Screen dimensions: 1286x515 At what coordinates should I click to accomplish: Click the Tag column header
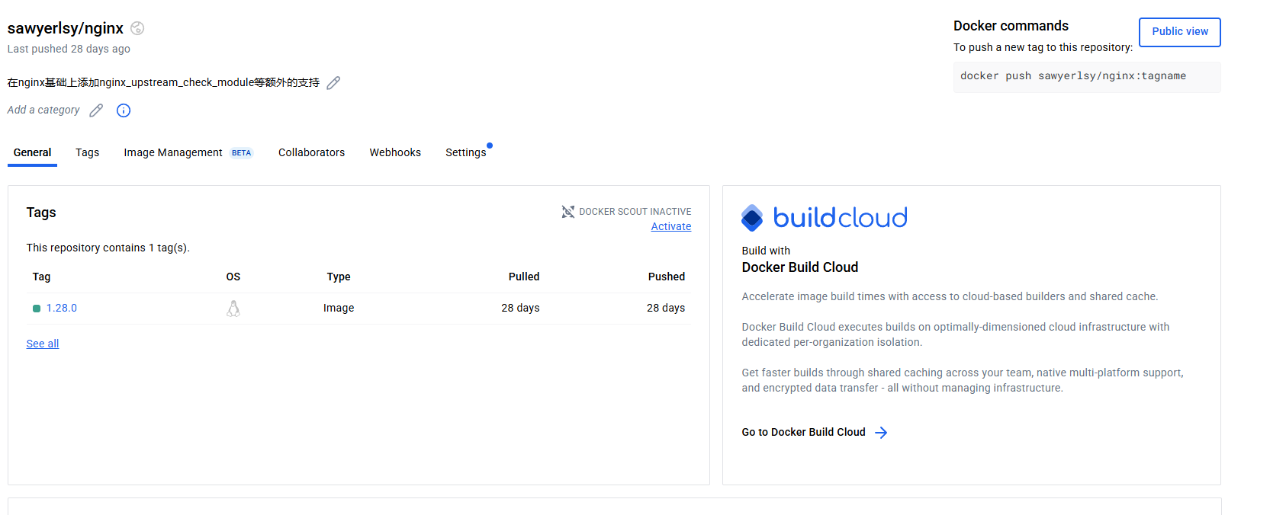coord(41,277)
